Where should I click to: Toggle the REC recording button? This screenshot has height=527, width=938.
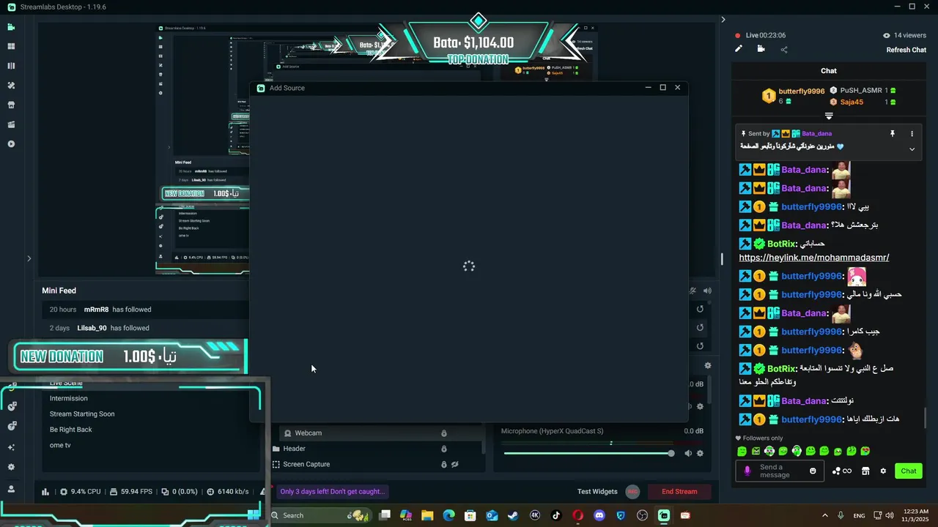click(x=633, y=491)
